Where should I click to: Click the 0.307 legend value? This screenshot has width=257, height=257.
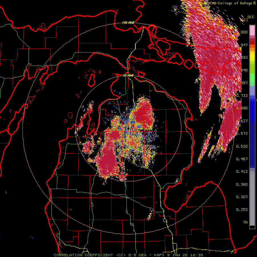tap(242, 197)
